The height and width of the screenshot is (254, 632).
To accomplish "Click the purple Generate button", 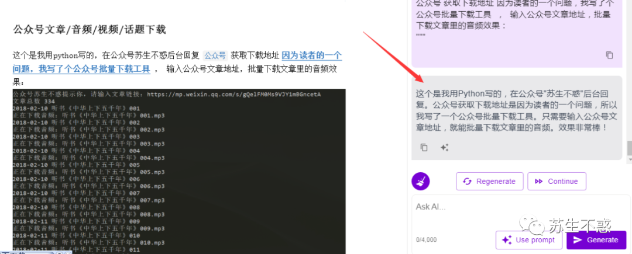I will 596,240.
